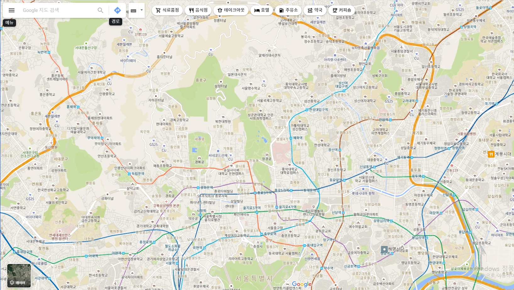Click 고려대역 subway station icon
This screenshot has width=514, height=290.
point(418,101)
